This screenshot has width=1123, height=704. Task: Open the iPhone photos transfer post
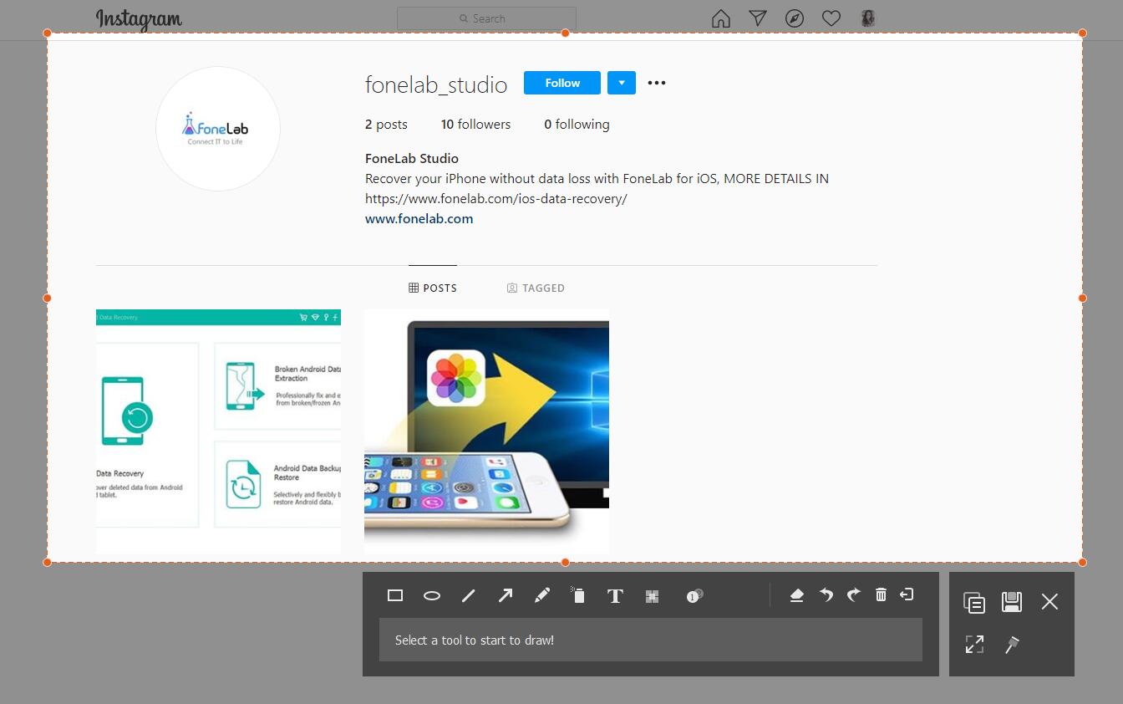click(x=486, y=431)
